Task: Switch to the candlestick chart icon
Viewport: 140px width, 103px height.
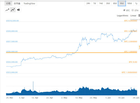Action: [18, 10]
